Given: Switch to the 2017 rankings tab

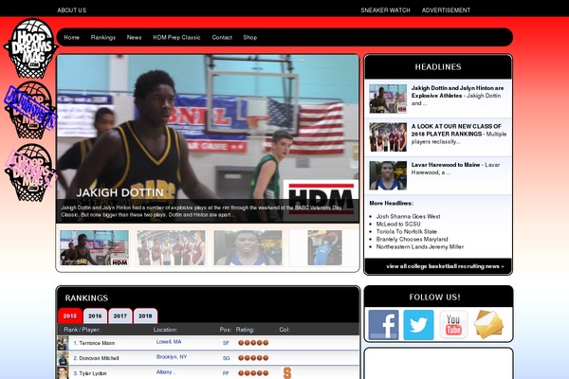Looking at the screenshot, I should click(120, 316).
